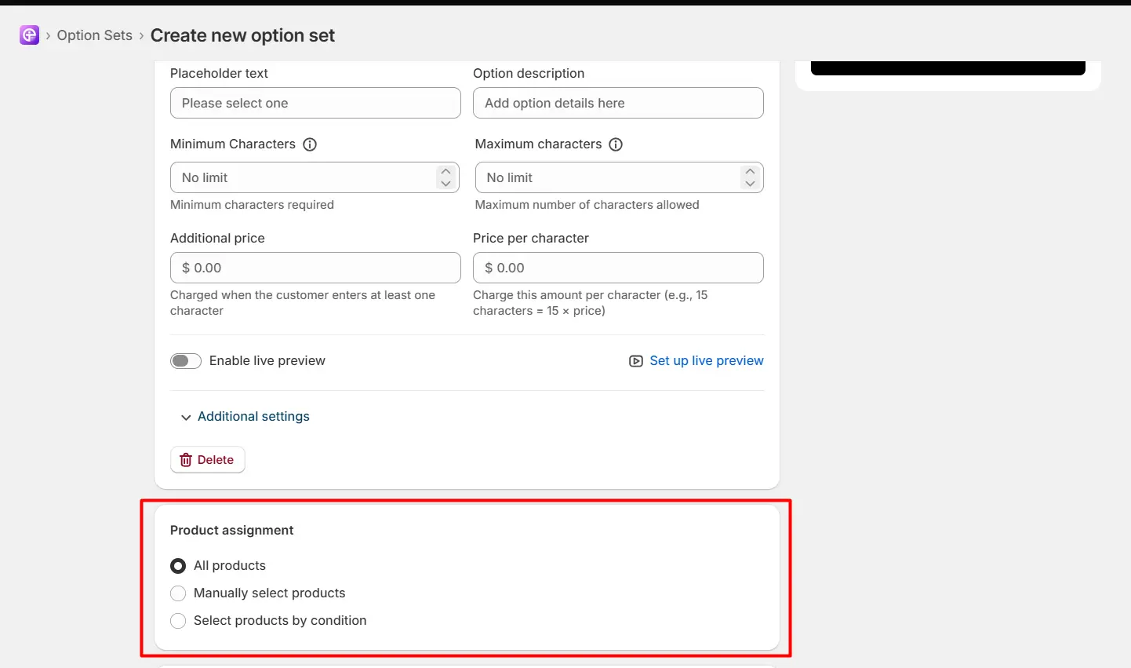Click the Minimum Characters info icon
This screenshot has height=668, width=1131.
click(310, 144)
